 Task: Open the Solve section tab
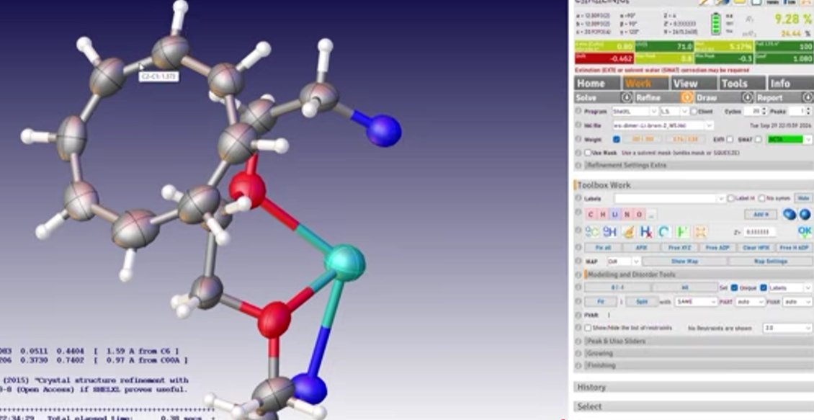(x=597, y=97)
